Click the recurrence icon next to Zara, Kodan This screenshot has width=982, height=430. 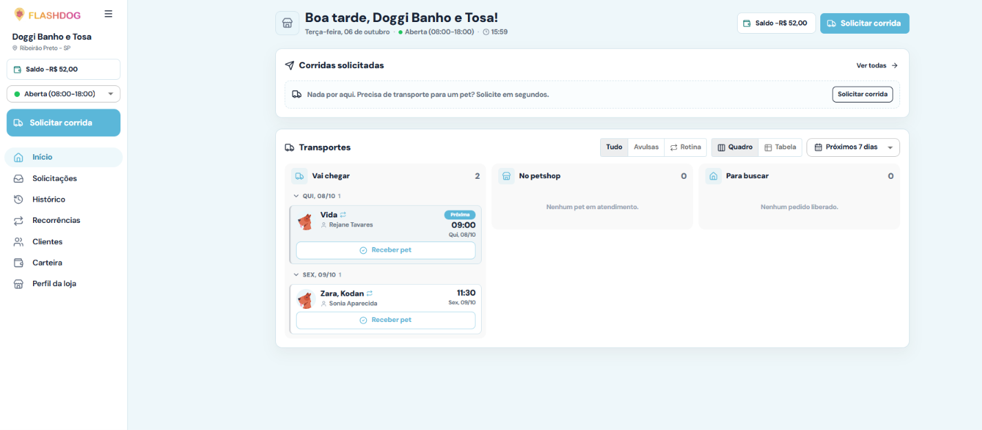pos(370,293)
